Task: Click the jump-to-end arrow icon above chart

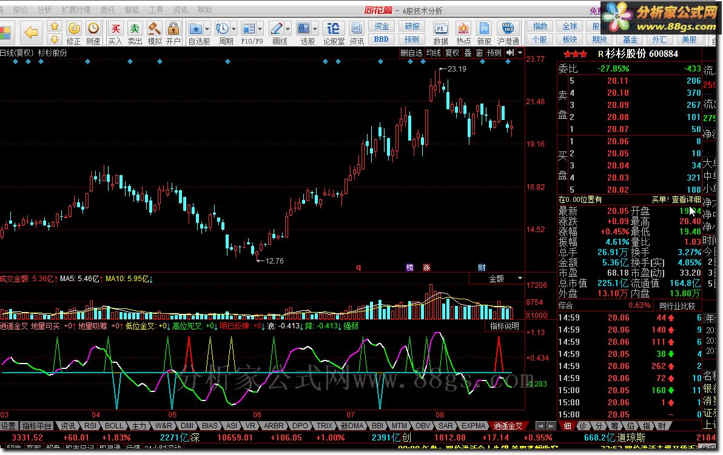Action: (x=510, y=53)
